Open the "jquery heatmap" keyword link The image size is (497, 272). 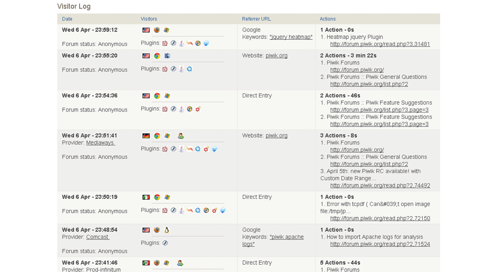291,37
